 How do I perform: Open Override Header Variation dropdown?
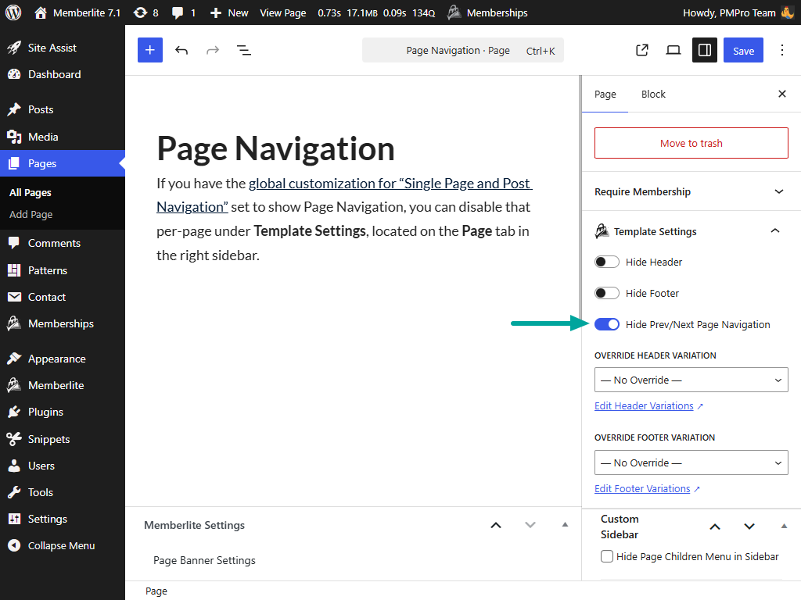pyautogui.click(x=691, y=380)
